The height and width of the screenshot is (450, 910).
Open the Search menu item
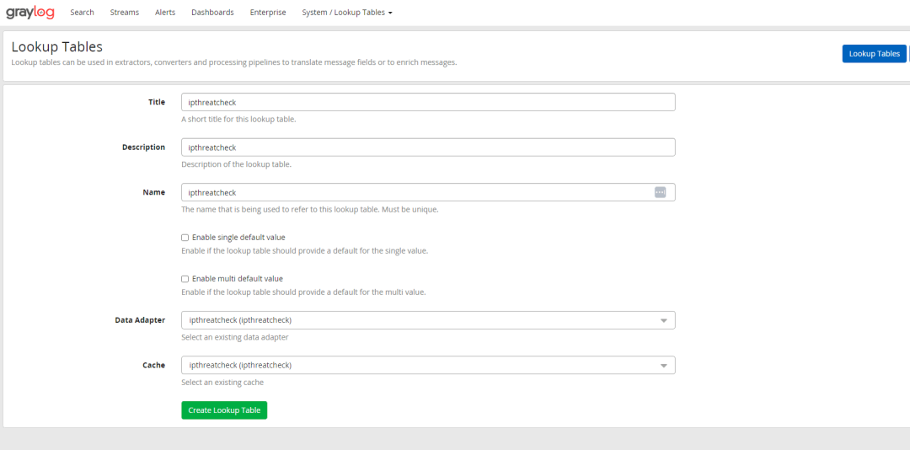[83, 13]
